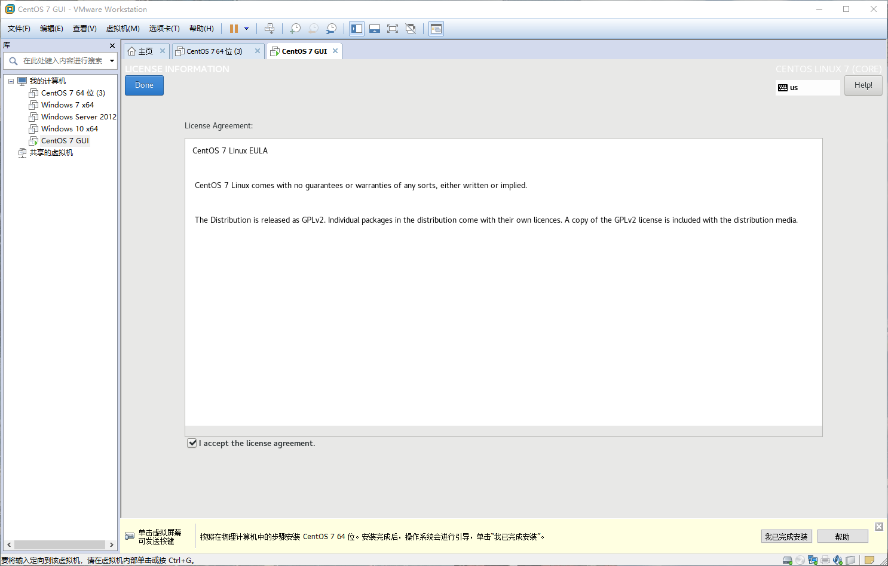Click the us keyboard layout indicator
Image resolution: width=888 pixels, height=566 pixels.
coord(807,88)
